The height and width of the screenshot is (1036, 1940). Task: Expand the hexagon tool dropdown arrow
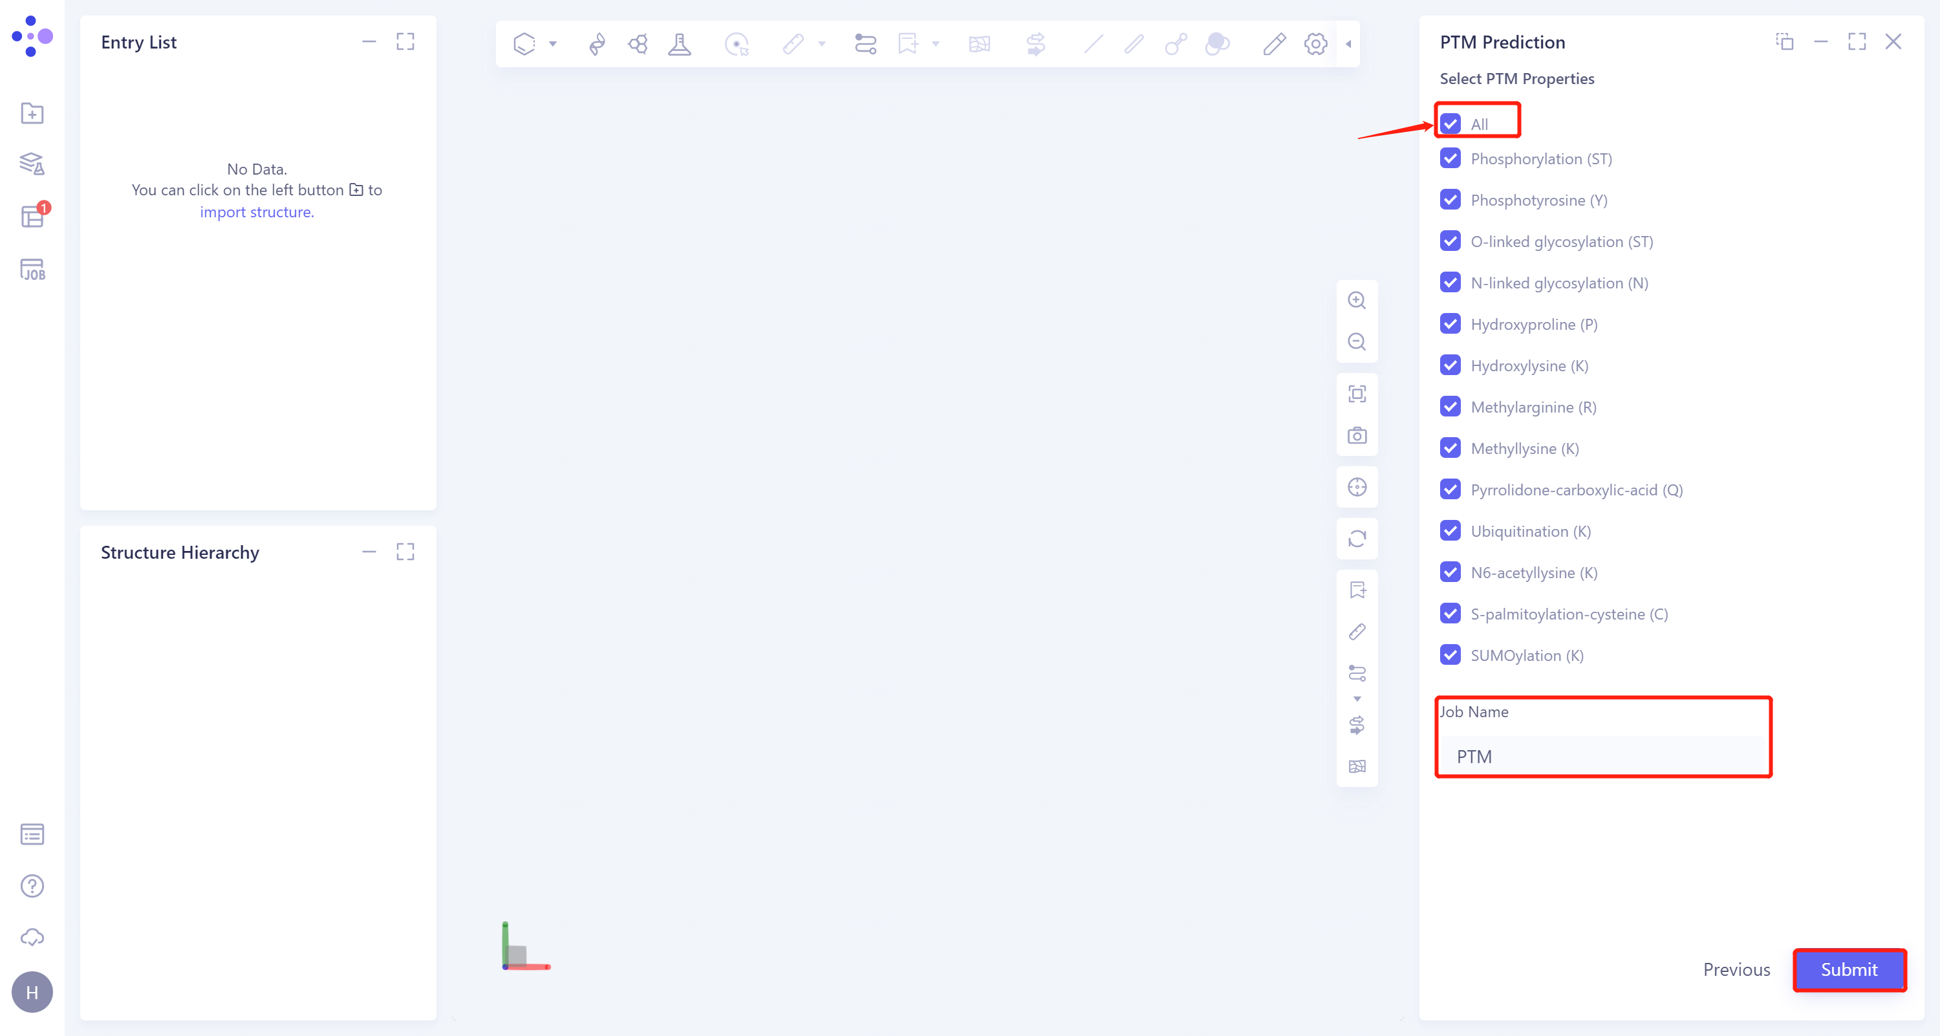(x=554, y=44)
